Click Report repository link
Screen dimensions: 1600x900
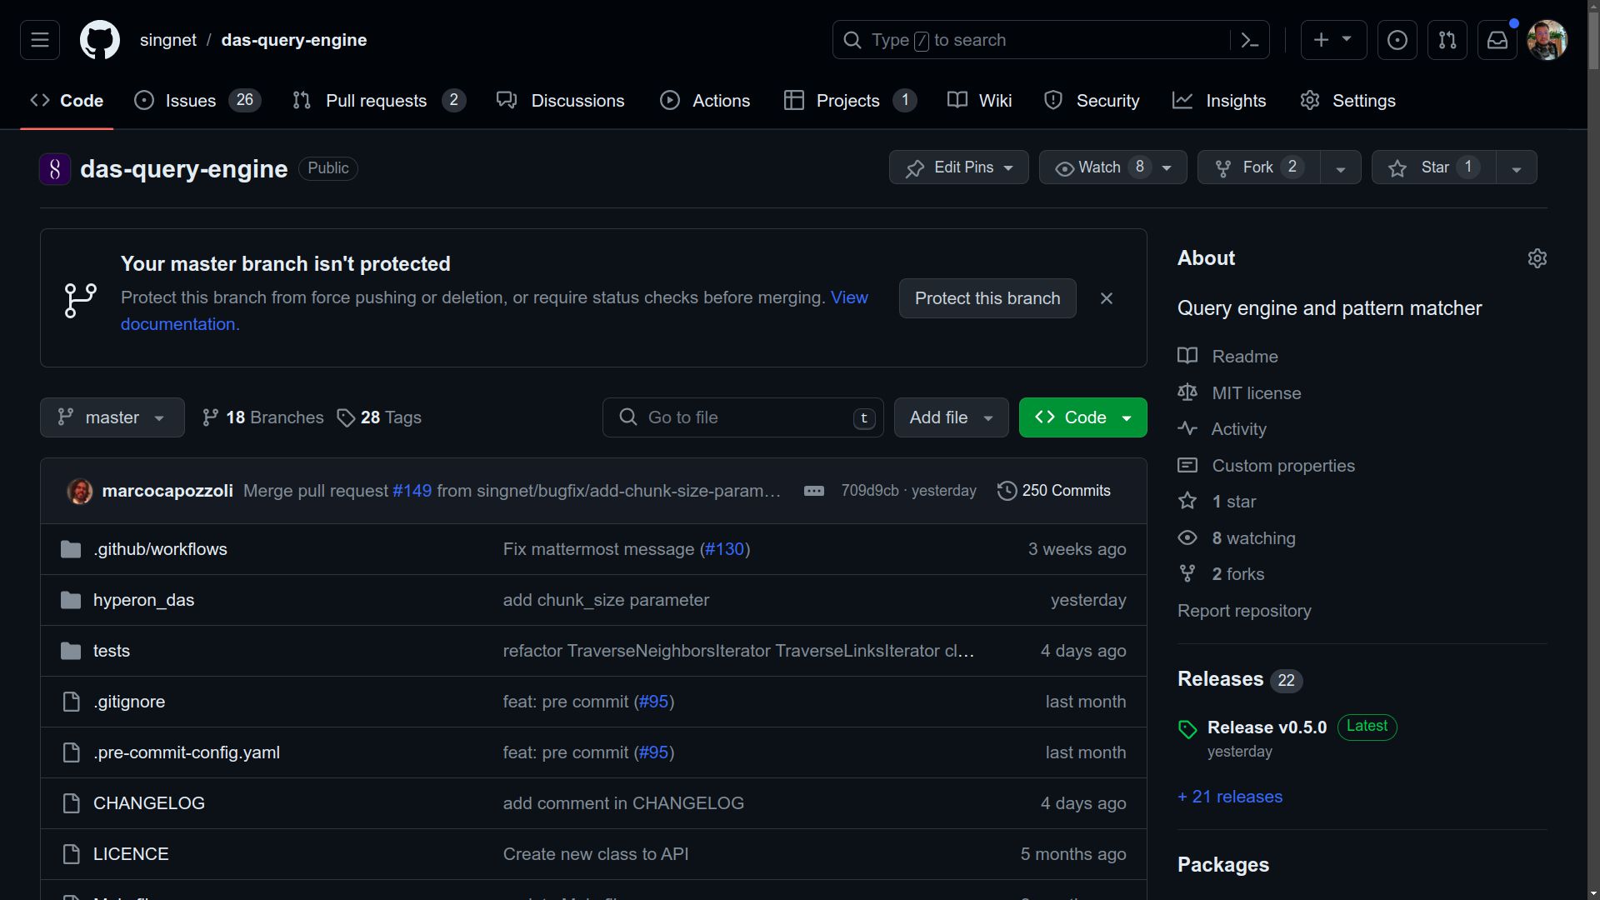point(1244,611)
